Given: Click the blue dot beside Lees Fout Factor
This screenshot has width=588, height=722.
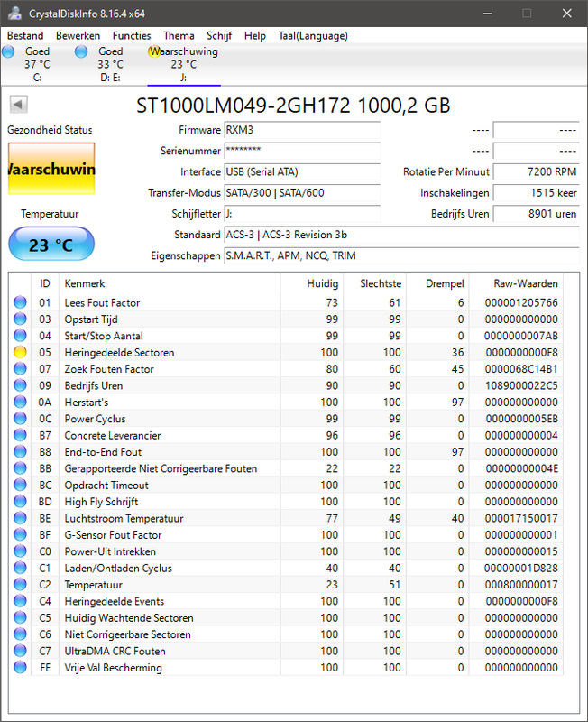Looking at the screenshot, I should 20,302.
